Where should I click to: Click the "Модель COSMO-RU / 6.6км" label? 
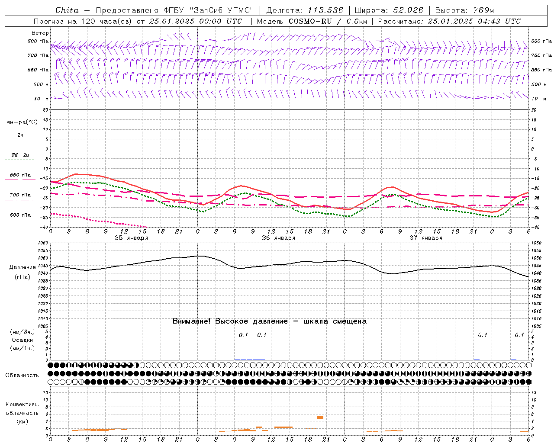312,21
